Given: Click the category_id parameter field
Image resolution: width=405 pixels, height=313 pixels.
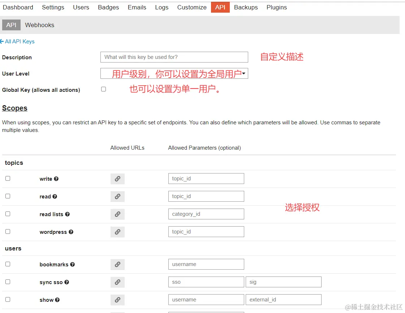Looking at the screenshot, I should pos(206,214).
